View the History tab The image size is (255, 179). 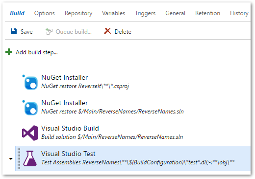tap(239, 13)
